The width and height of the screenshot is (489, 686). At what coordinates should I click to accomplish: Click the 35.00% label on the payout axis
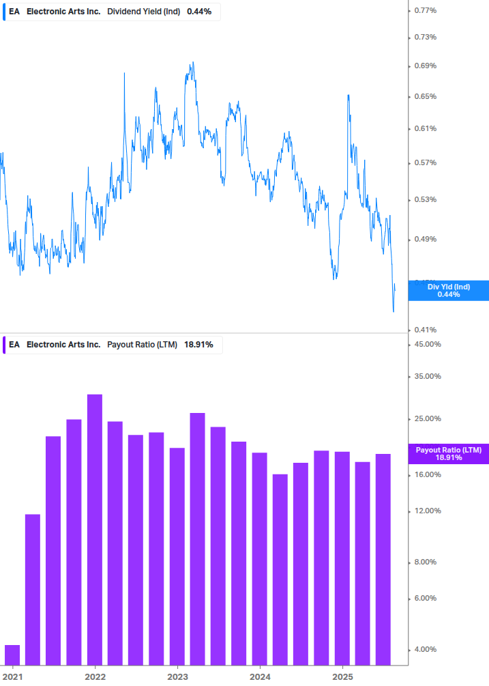pos(428,376)
